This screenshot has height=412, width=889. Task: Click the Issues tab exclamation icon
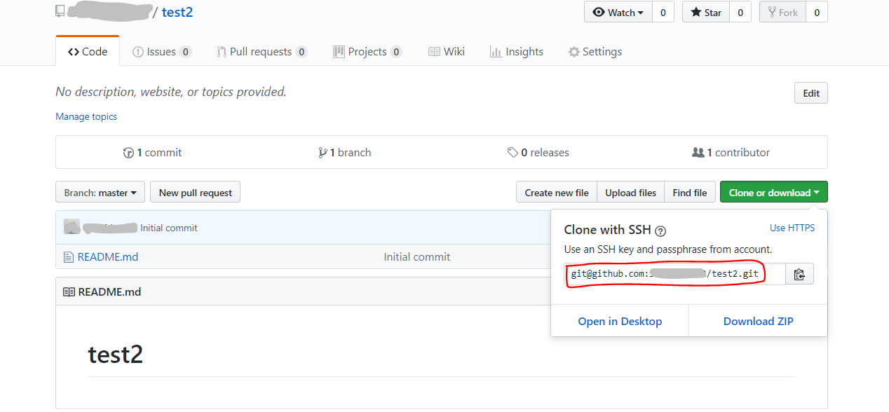pos(138,52)
